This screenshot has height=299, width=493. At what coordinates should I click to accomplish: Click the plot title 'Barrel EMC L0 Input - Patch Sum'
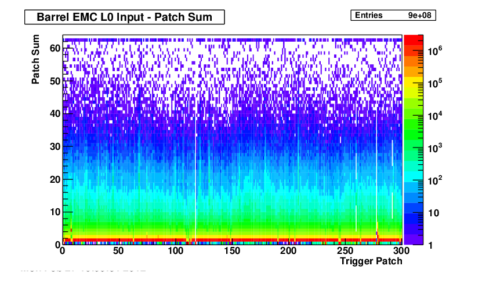click(125, 17)
